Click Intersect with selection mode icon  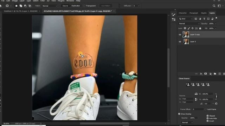point(30,6)
